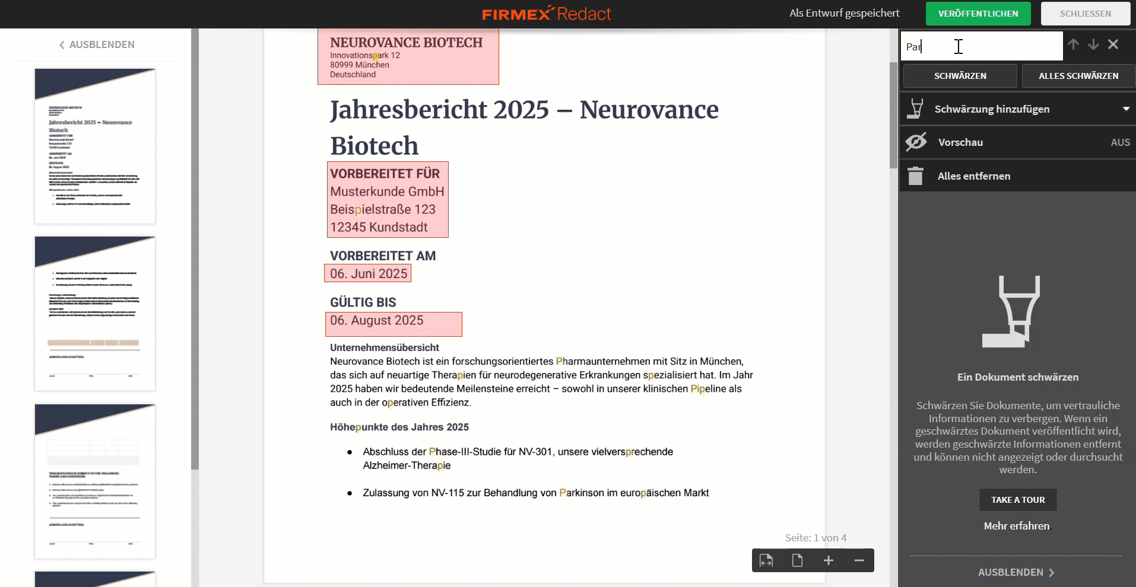Jump to next search result arrow
The width and height of the screenshot is (1136, 587).
[1093, 44]
